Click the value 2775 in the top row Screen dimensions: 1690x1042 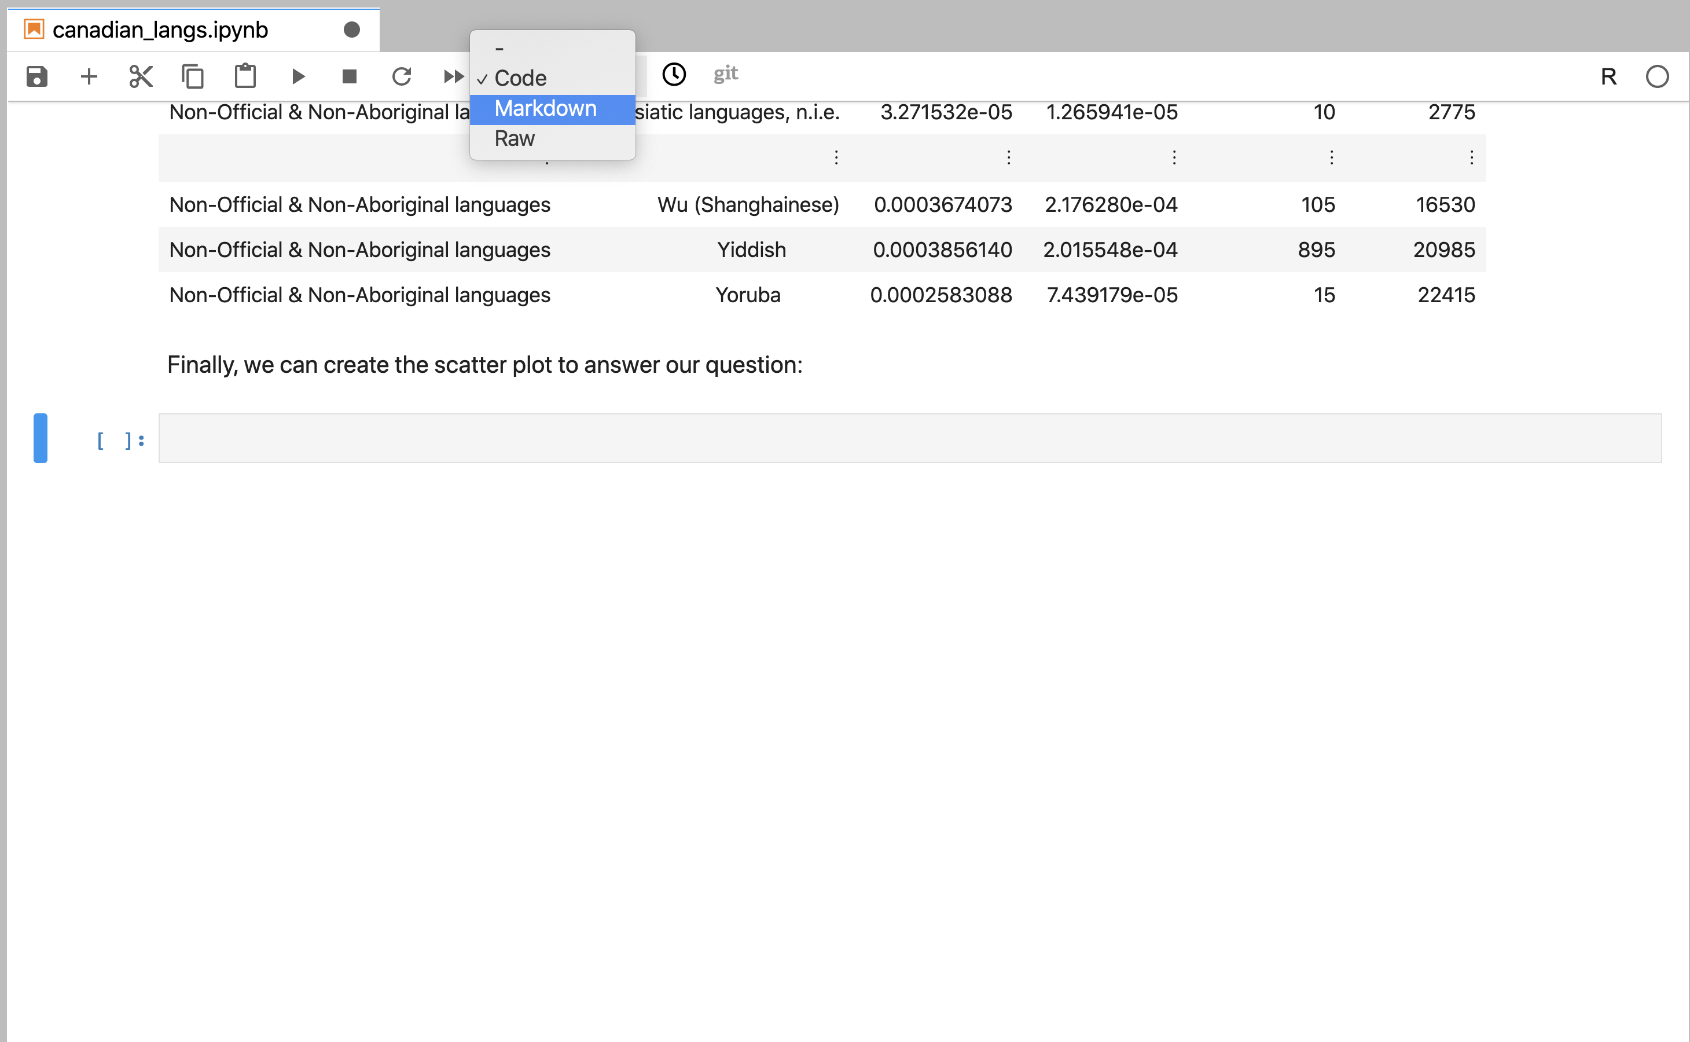coord(1452,112)
